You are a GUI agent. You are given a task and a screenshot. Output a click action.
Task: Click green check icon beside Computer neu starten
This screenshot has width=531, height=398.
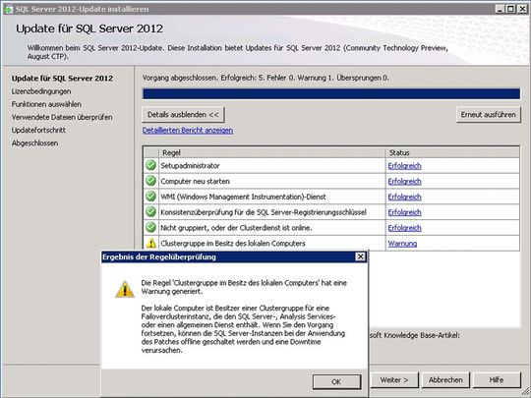tap(150, 181)
